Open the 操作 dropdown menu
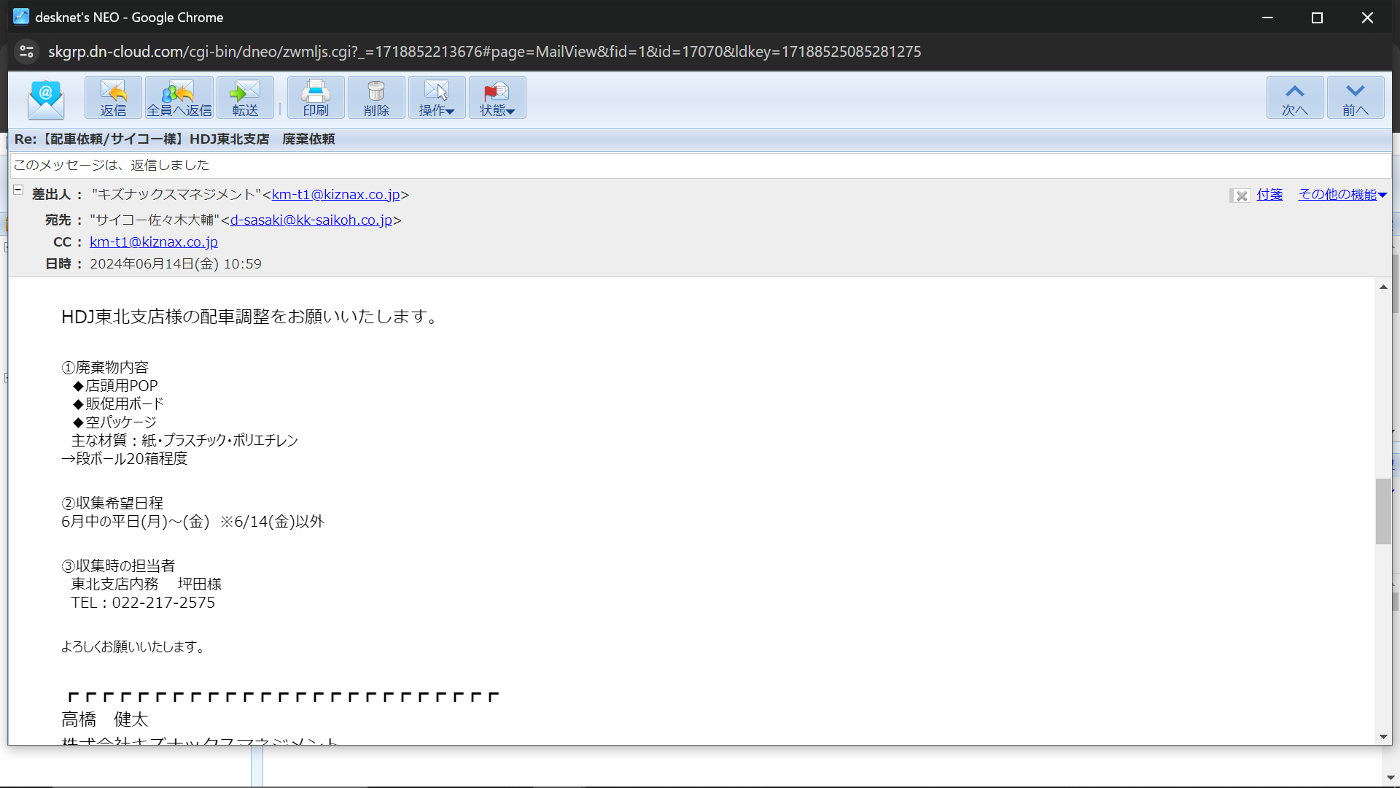This screenshot has height=788, width=1400. point(436,98)
